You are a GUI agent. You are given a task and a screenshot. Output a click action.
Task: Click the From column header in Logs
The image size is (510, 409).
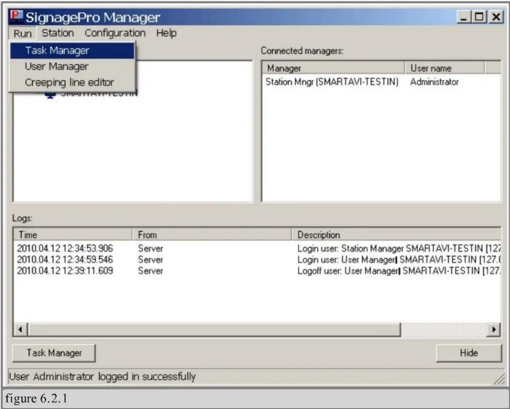coord(212,234)
